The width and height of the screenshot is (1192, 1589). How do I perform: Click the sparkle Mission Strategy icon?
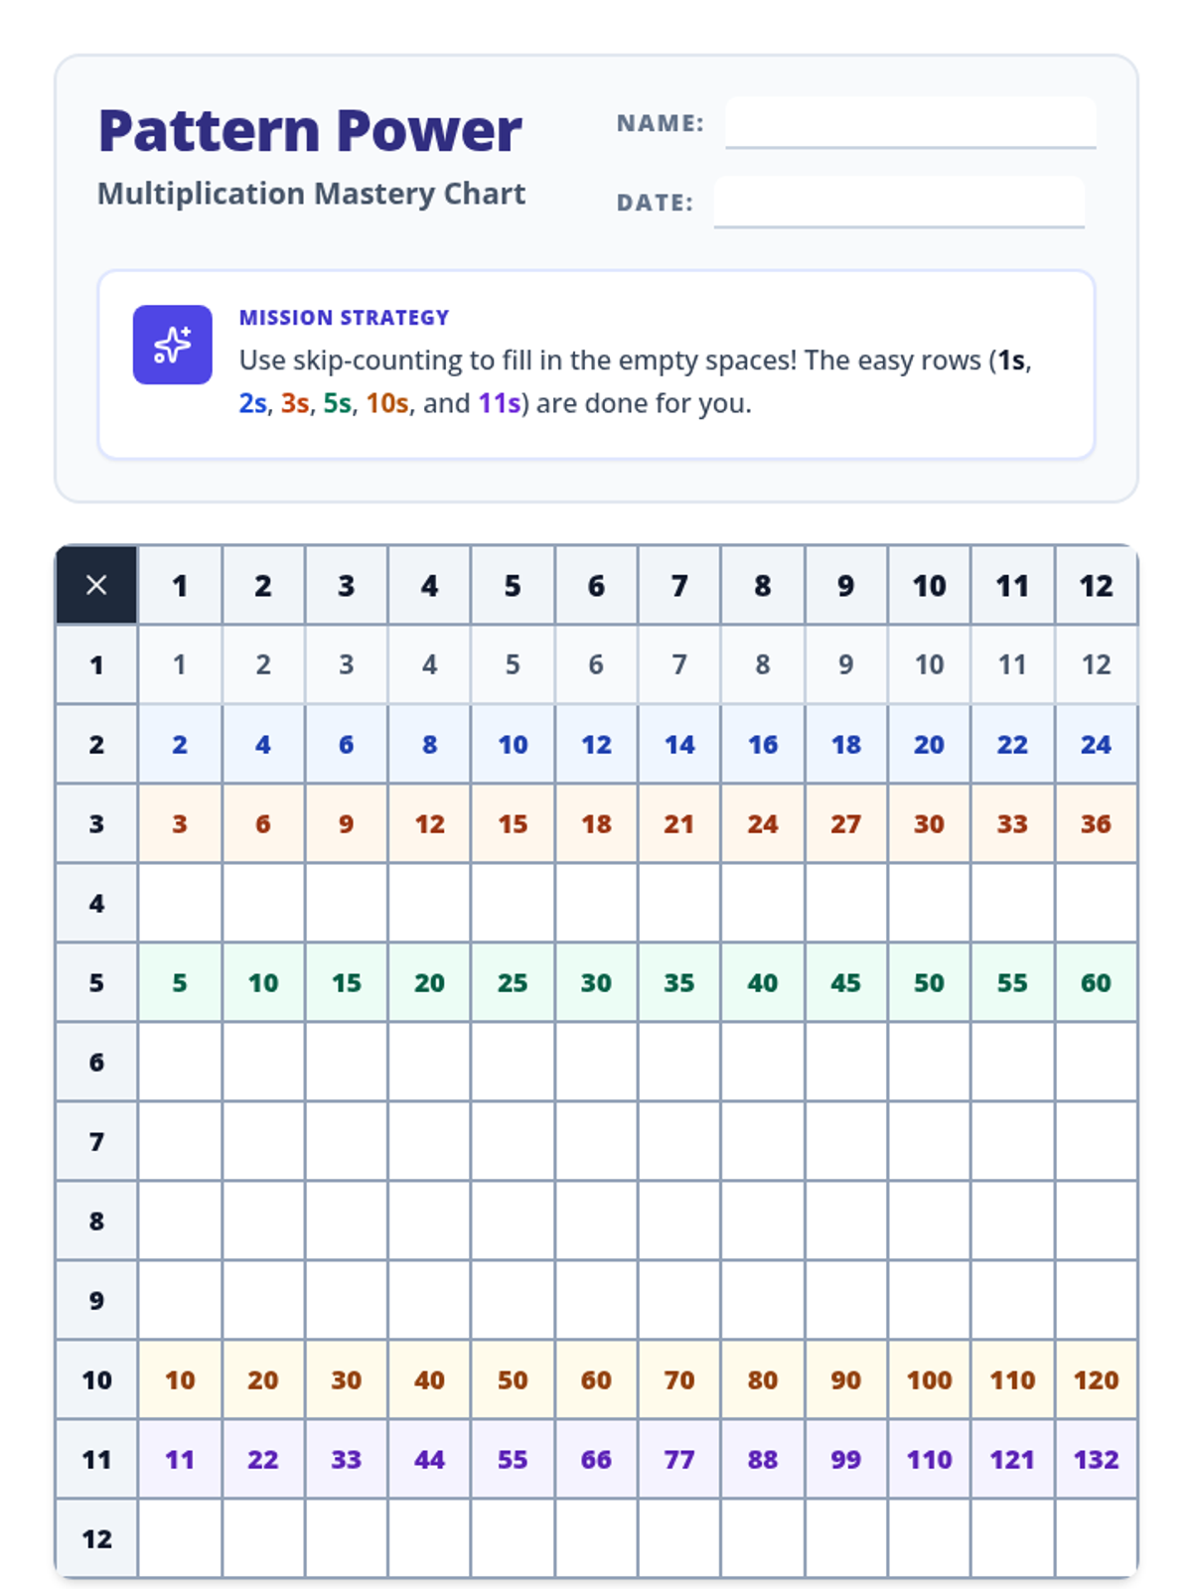coord(172,345)
